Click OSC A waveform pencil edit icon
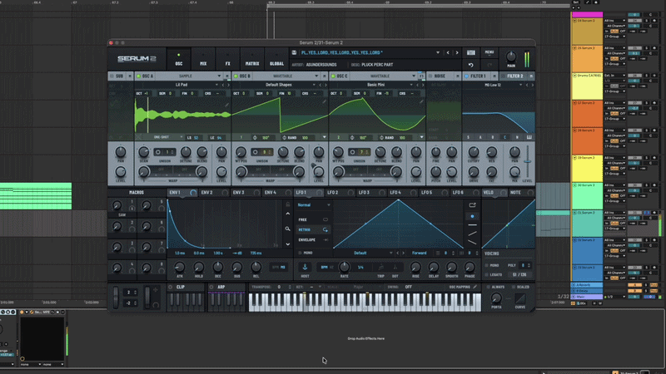 (x=226, y=103)
